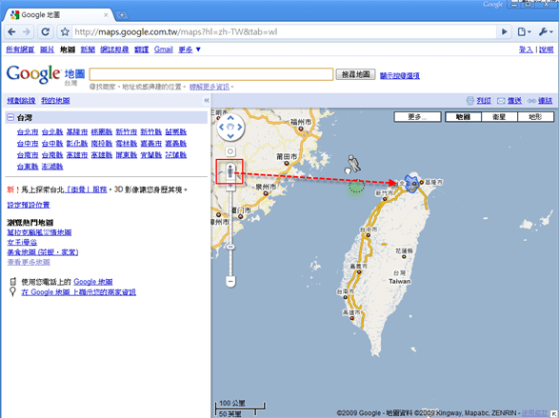This screenshot has height=418, width=559.
Task: Select the 地圖 map view button
Action: coord(463,117)
